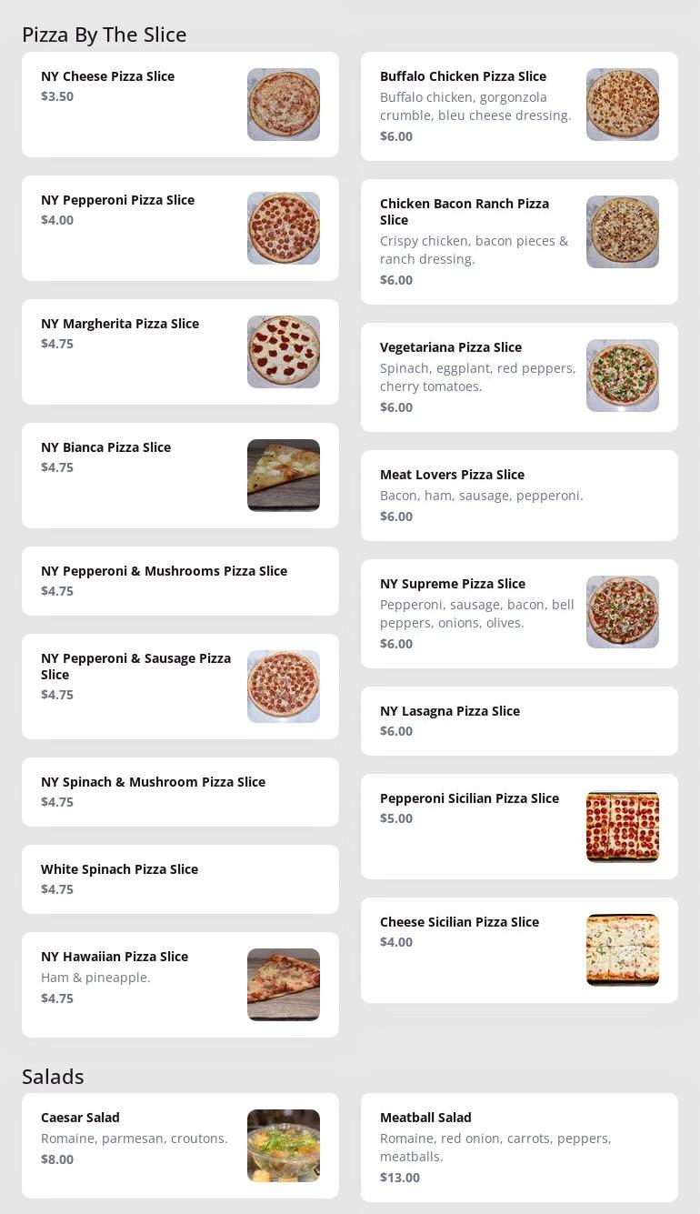Viewport: 700px width, 1214px height.
Task: Click the NY Cheese Pizza Slice photo
Action: point(284,105)
